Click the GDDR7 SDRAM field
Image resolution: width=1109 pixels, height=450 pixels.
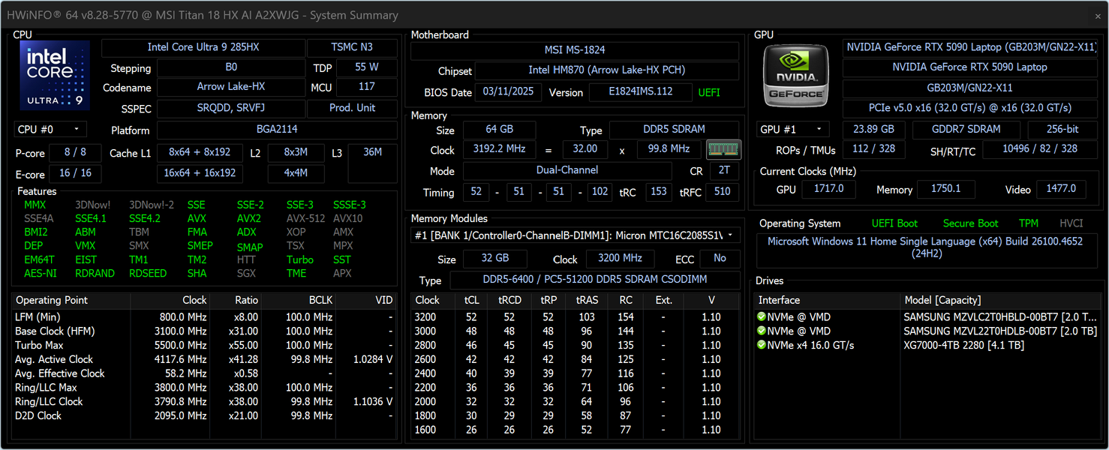(x=966, y=129)
